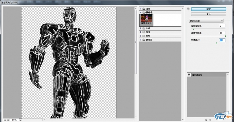Screen dimensions: 234x122
Task: Expand the 扭曲 filter folder triangle
Action: 141,9
